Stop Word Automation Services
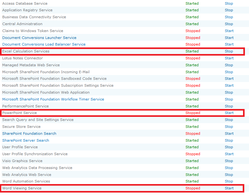Screen dimensions: 249x196 point(229,182)
